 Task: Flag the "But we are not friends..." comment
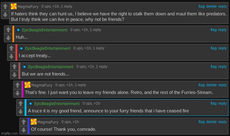click(x=214, y=67)
